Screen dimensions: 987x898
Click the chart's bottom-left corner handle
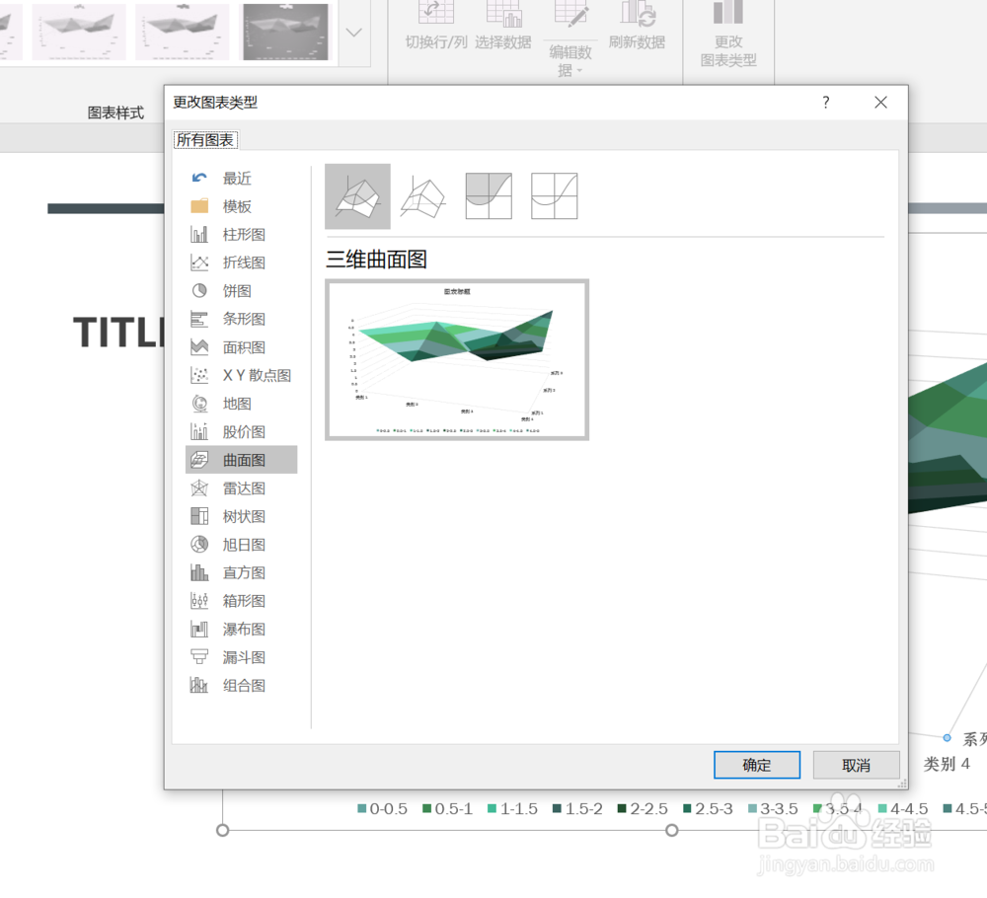click(222, 830)
